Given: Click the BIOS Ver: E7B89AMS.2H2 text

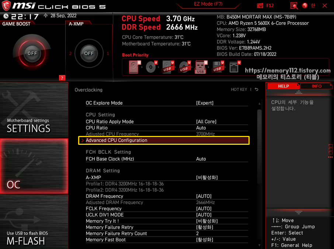Looking at the screenshot, I should tap(244, 48).
